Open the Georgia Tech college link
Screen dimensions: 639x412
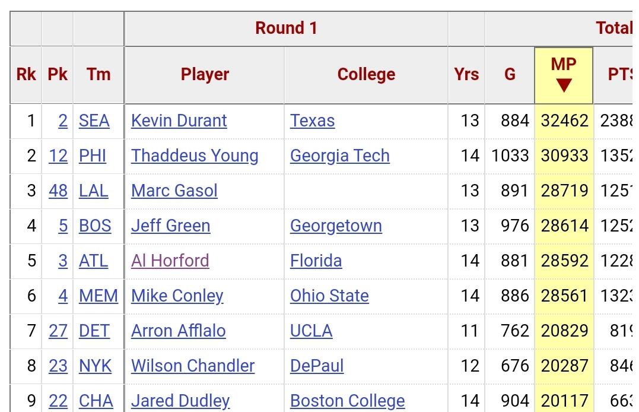339,156
